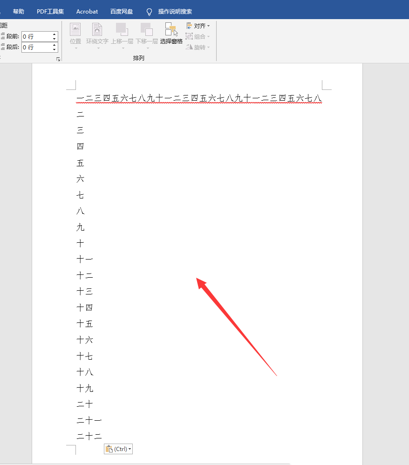This screenshot has height=465, width=409.
Task: Expand the (Ctrl) paste options arrow
Action: pos(130,449)
